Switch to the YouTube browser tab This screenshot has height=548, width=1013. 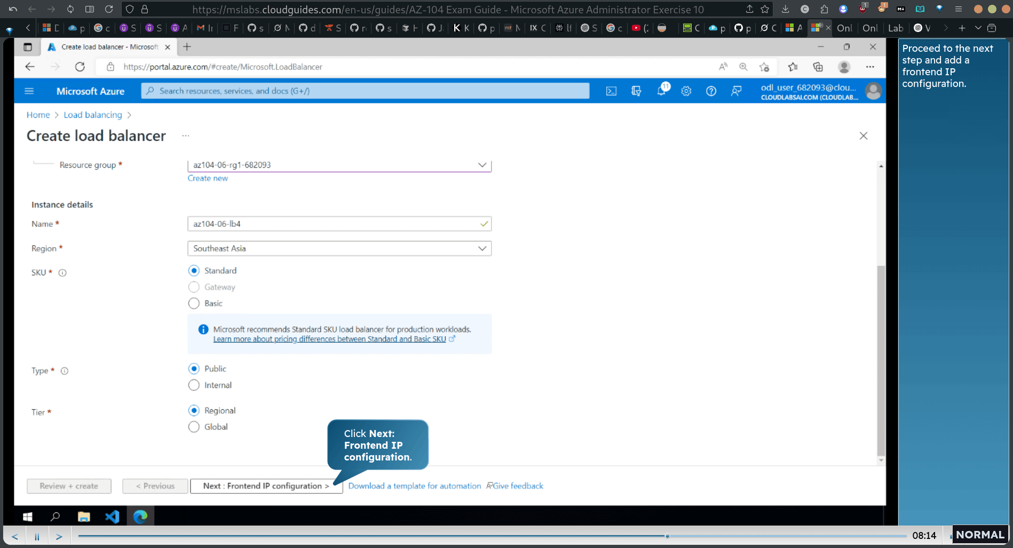640,28
